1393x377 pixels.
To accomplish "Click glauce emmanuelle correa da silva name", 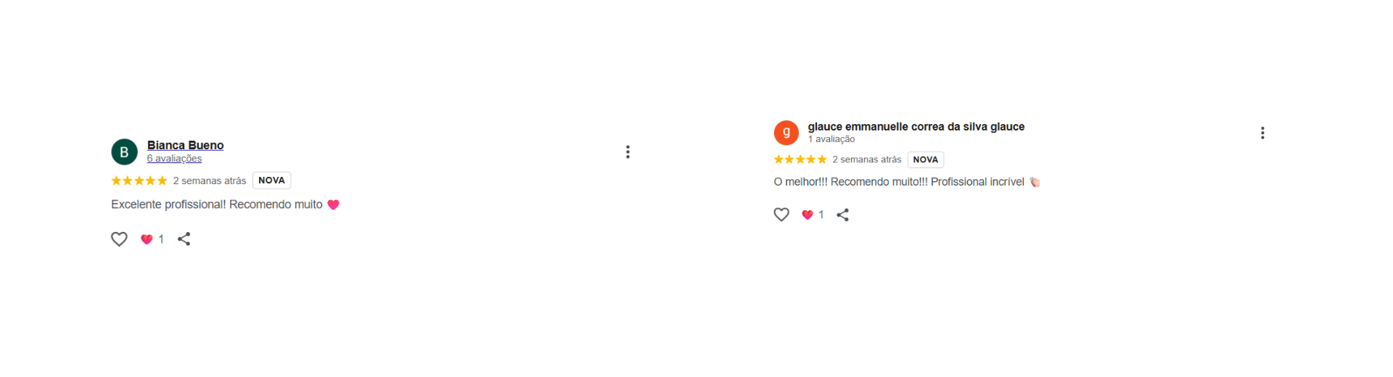I will [x=916, y=126].
